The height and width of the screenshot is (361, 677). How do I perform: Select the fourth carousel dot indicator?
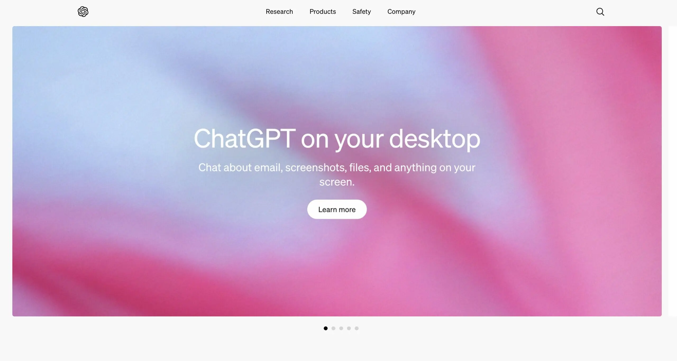coord(349,328)
